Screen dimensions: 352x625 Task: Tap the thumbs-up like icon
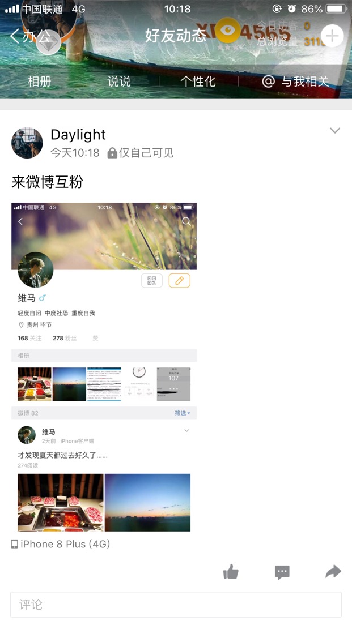(x=231, y=572)
